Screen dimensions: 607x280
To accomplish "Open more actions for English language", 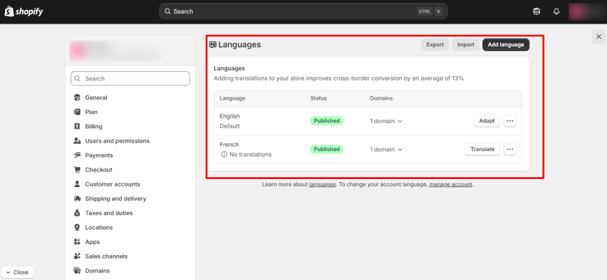I will pos(510,121).
